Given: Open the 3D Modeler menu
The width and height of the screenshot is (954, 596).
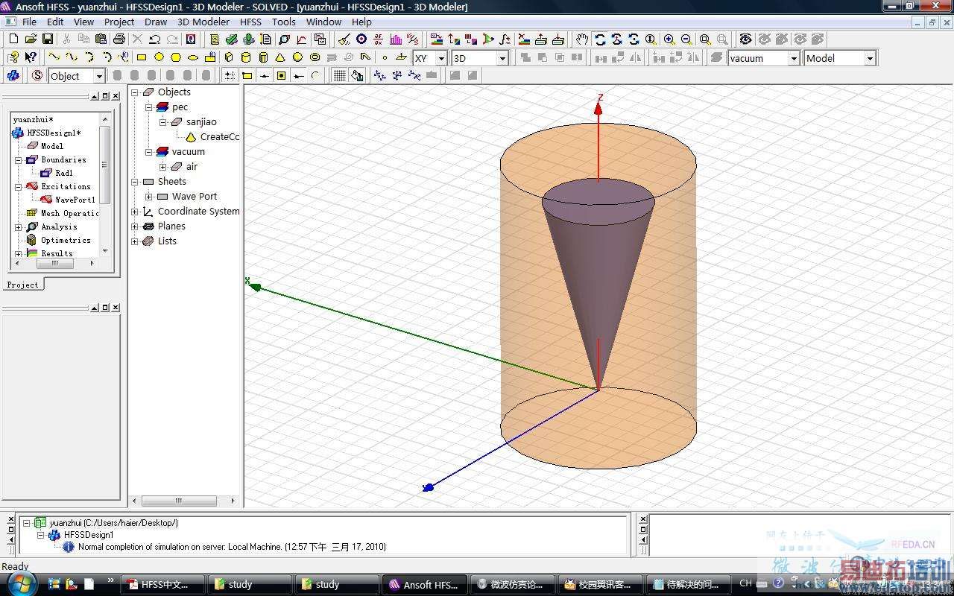Looking at the screenshot, I should click(203, 22).
